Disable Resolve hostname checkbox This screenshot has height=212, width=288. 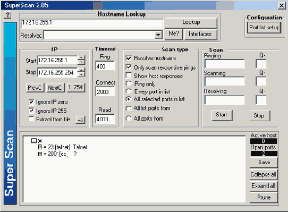pos(129,58)
